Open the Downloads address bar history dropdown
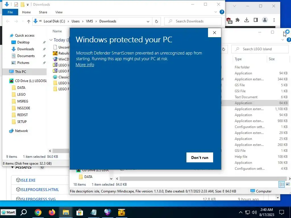Viewport: 291px width, 218px height. point(148,21)
